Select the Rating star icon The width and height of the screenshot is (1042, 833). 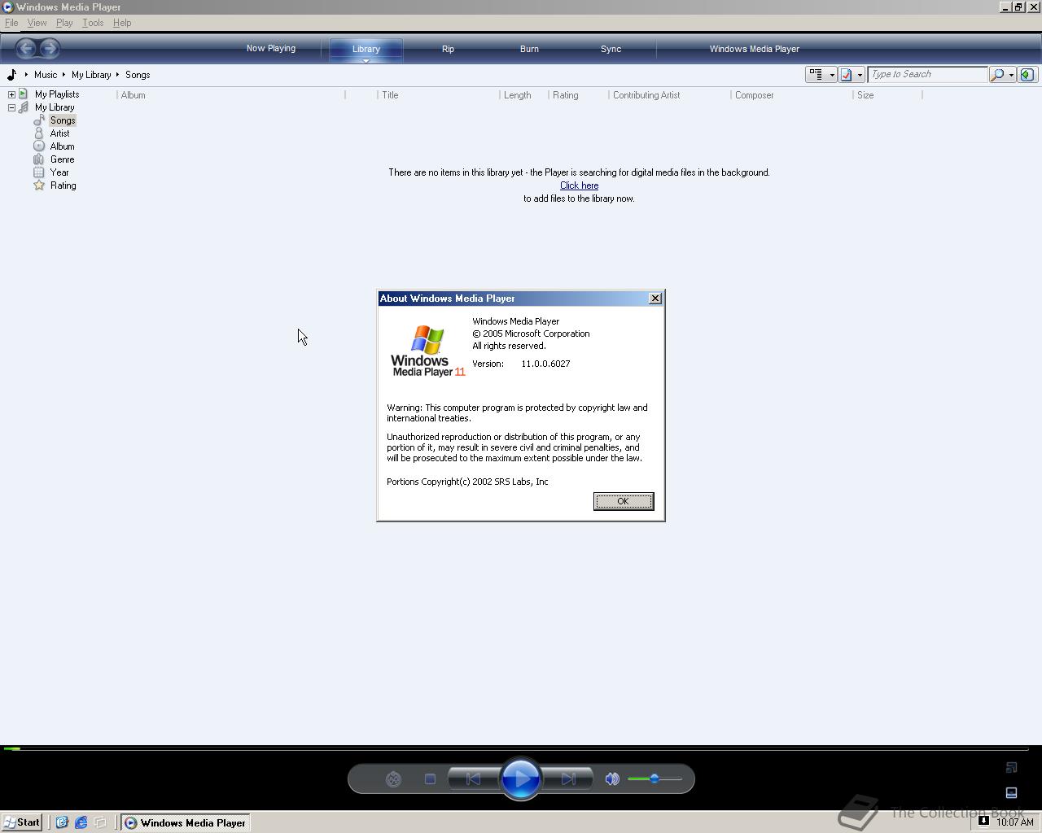(x=39, y=185)
